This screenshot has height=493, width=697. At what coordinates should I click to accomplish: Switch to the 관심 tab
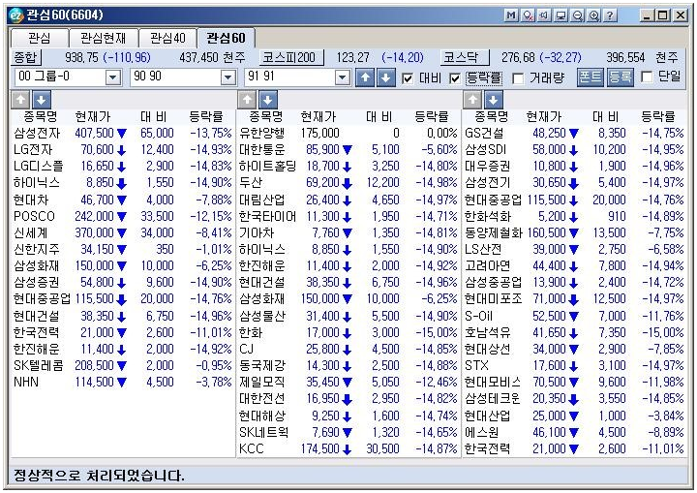coord(39,39)
